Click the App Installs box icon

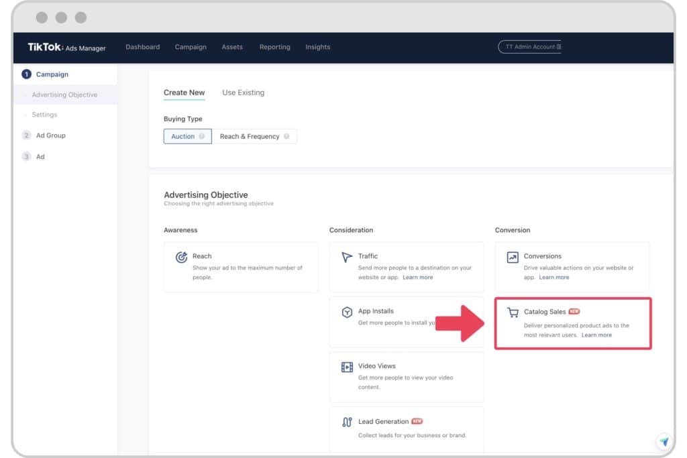(347, 312)
